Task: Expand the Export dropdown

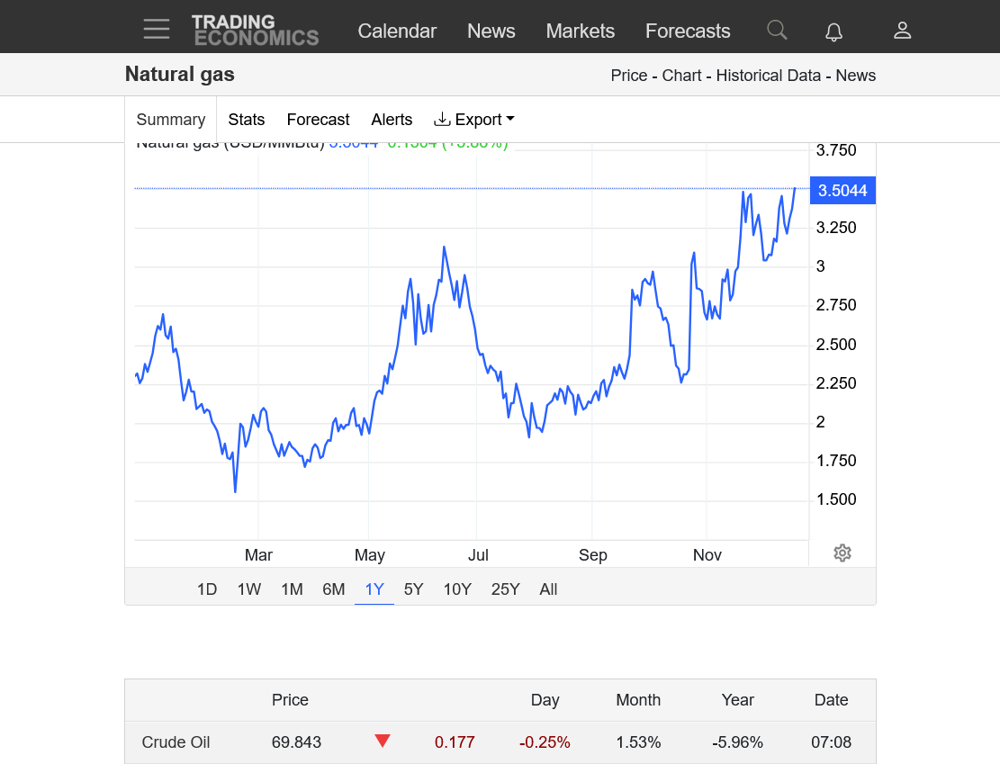Action: [474, 120]
